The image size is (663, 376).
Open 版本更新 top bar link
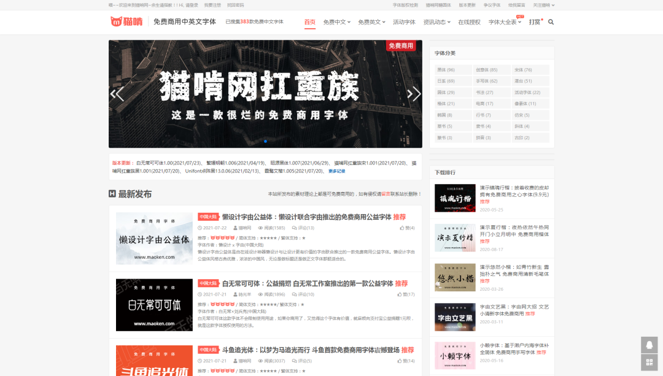click(x=467, y=5)
